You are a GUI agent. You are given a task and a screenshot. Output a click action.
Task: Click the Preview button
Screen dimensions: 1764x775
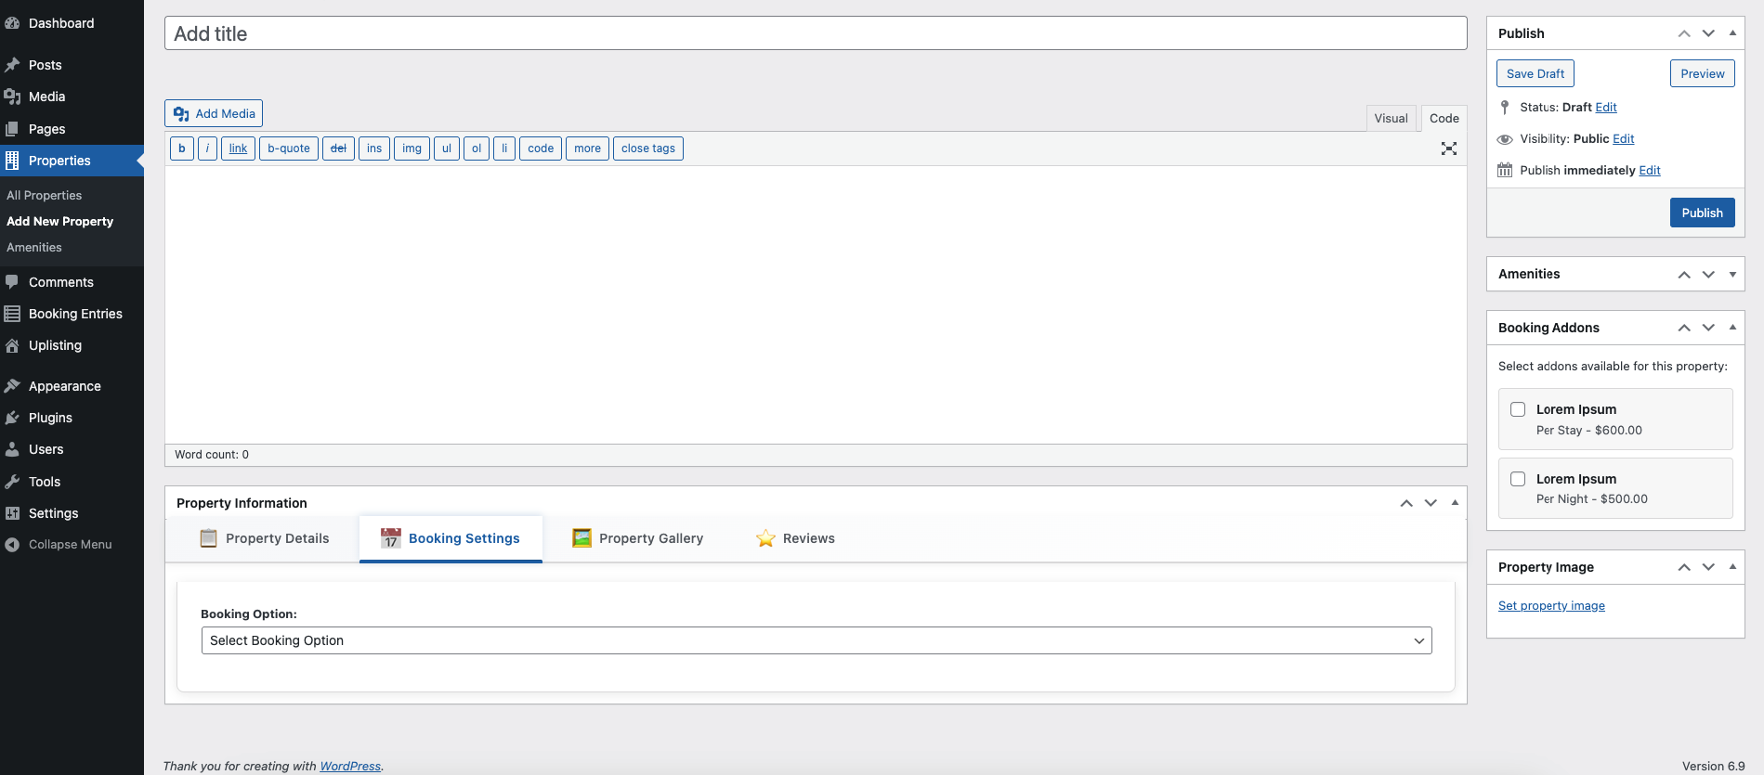(x=1702, y=73)
